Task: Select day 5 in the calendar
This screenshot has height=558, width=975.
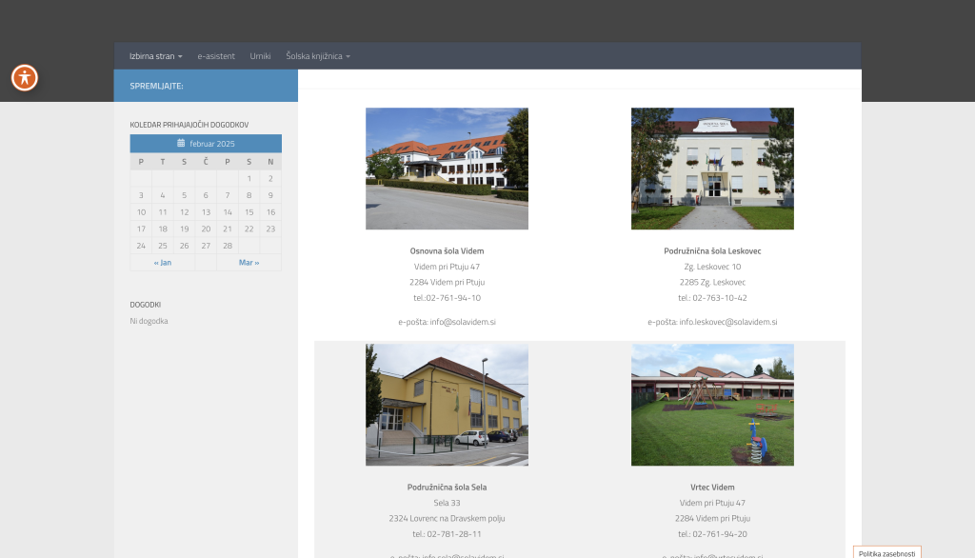Action: tap(184, 195)
